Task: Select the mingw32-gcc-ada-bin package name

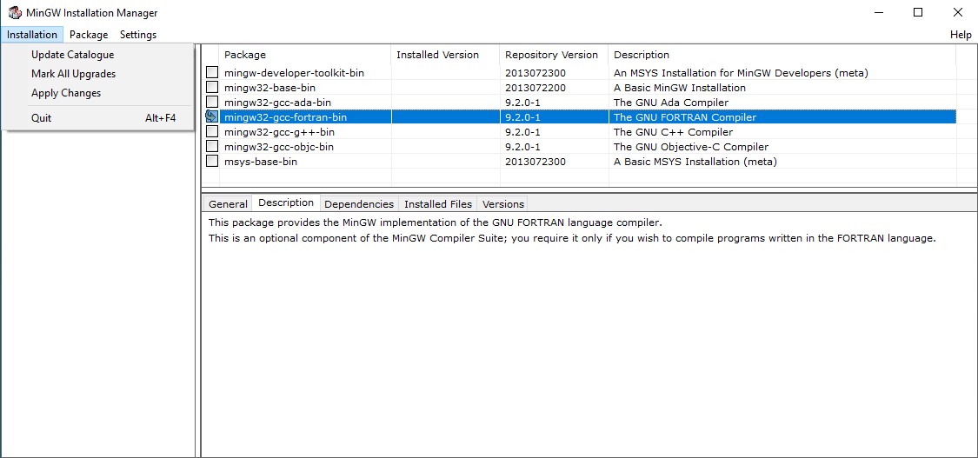Action: point(277,103)
